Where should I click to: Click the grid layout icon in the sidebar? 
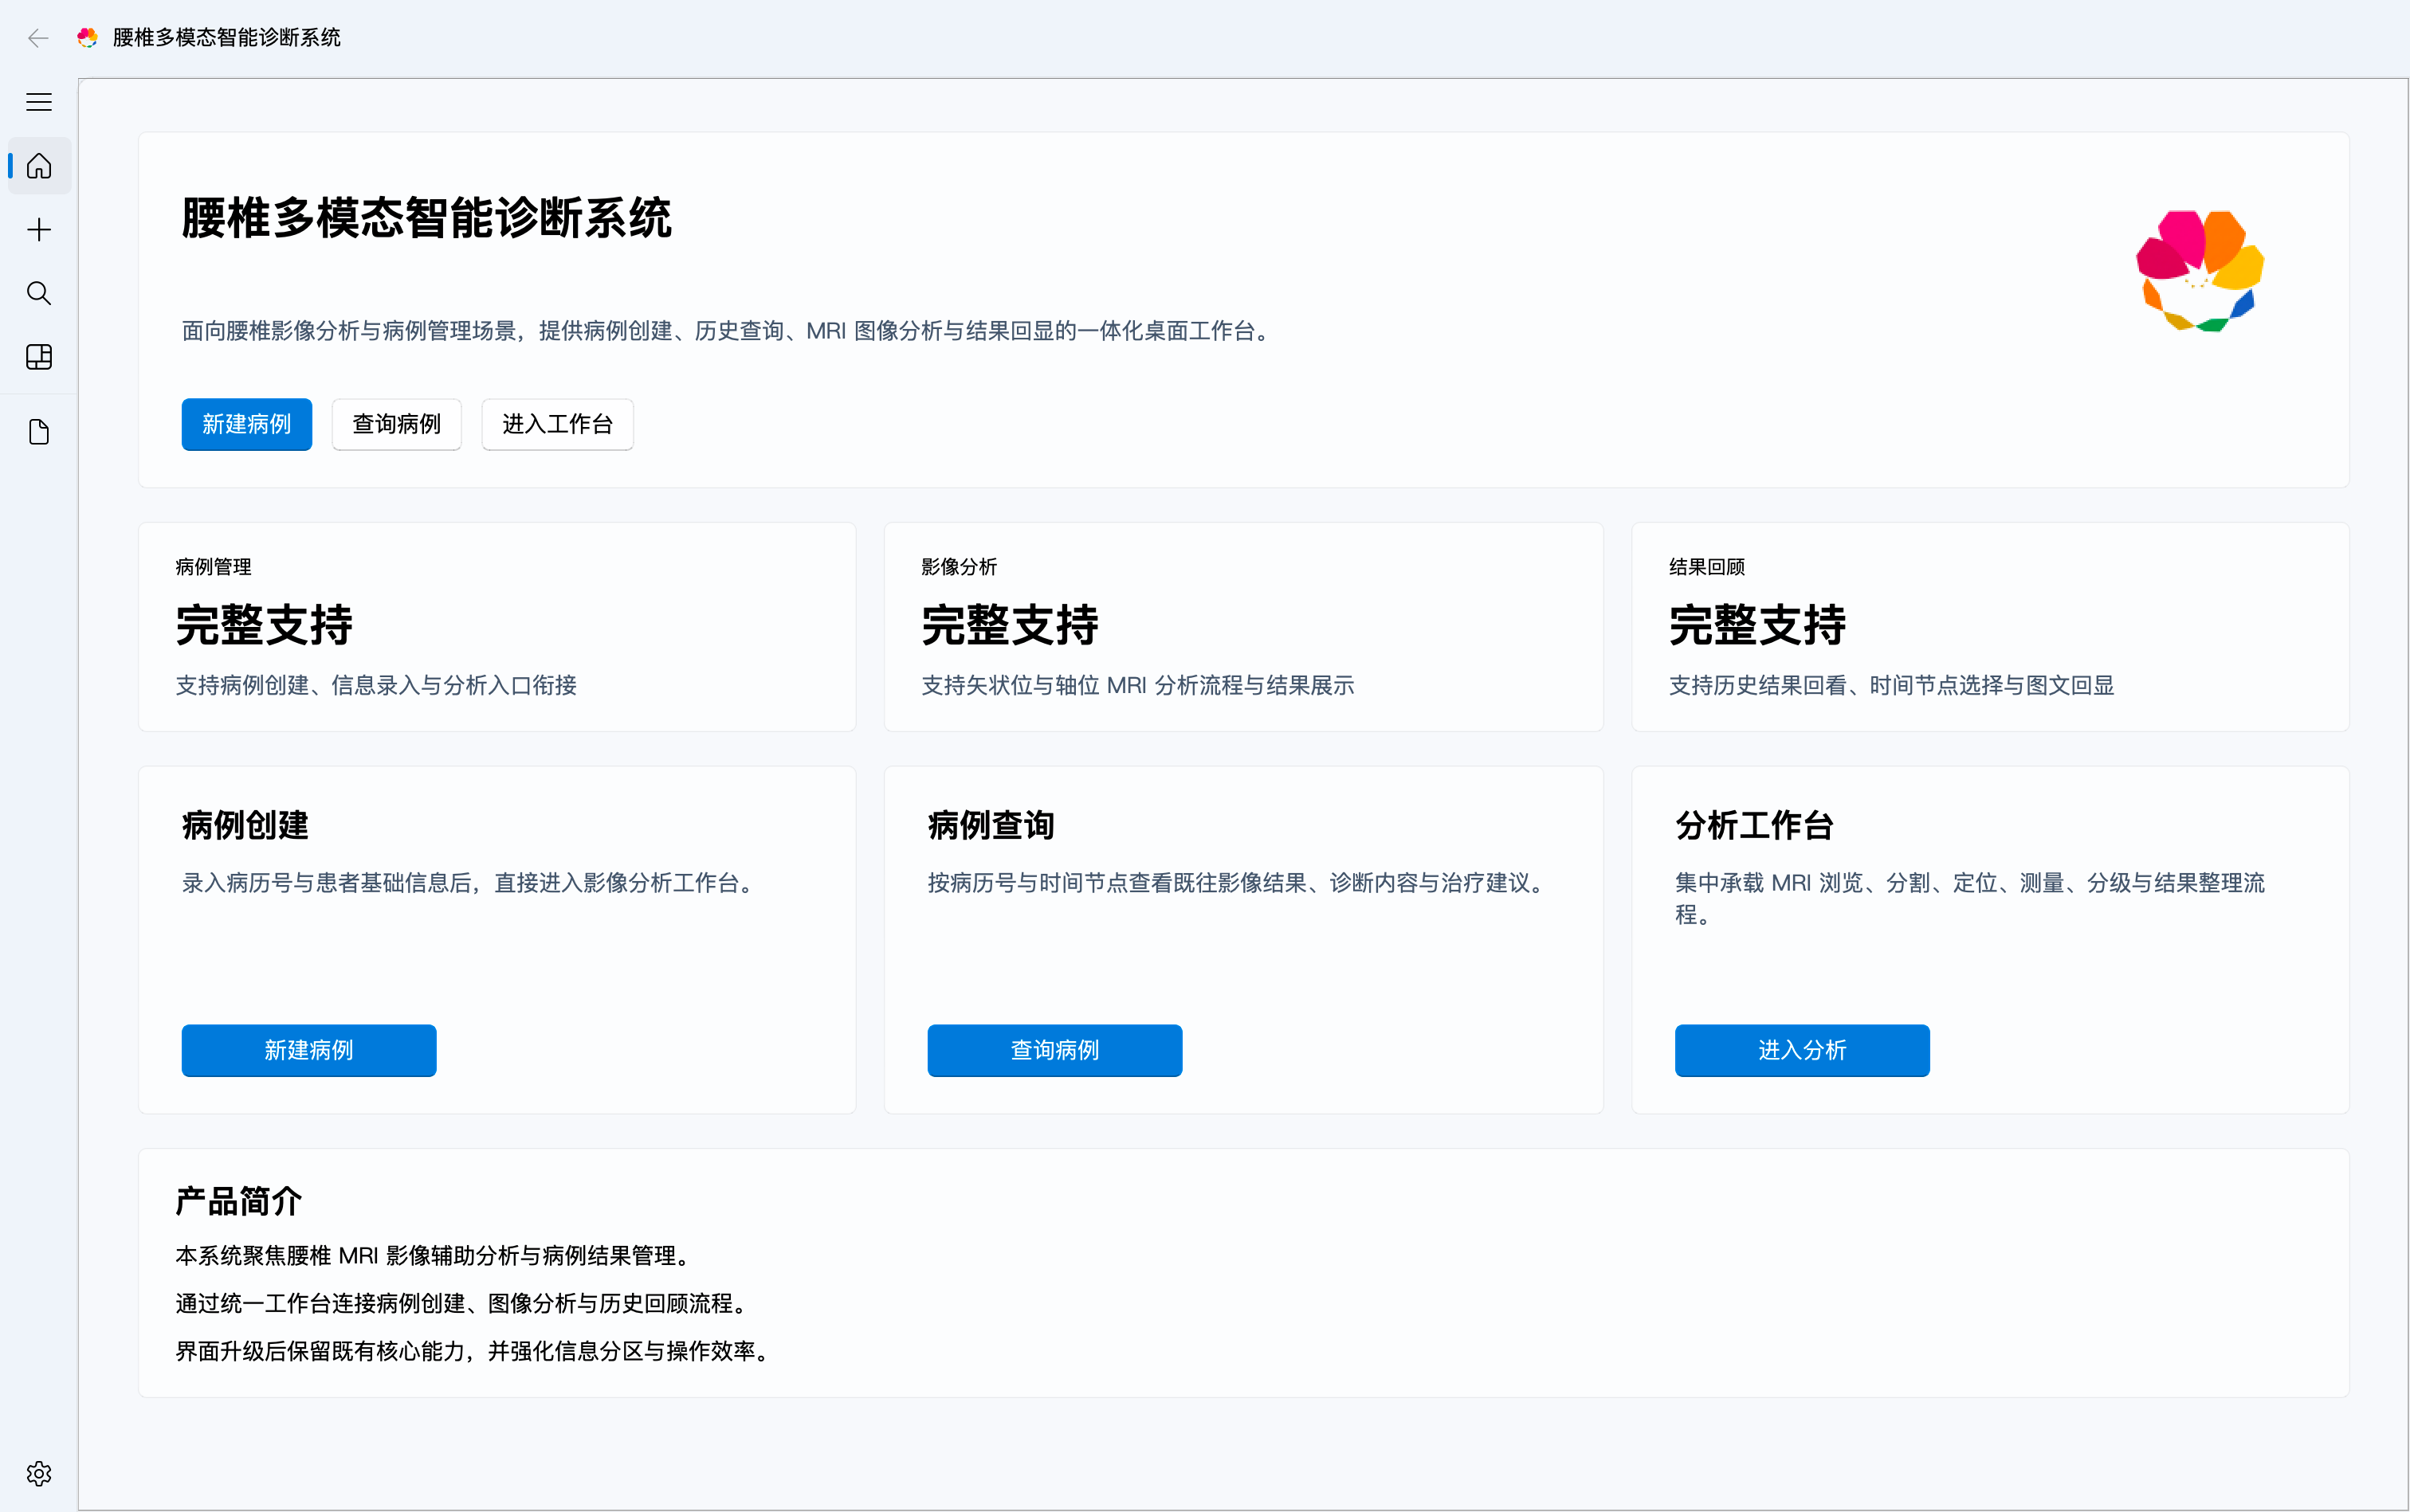tap(39, 357)
